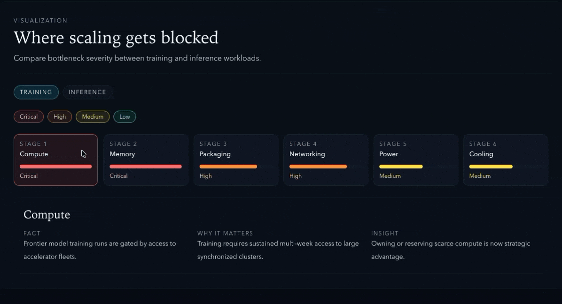Toggle the High severity filter
Screen dimensions: 562x304
click(60, 117)
